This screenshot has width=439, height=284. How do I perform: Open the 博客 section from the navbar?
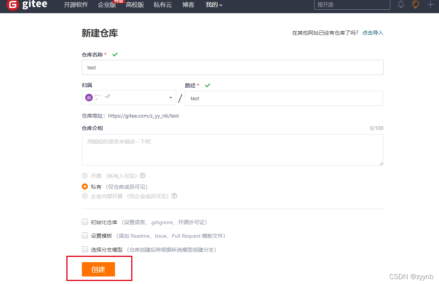188,5
